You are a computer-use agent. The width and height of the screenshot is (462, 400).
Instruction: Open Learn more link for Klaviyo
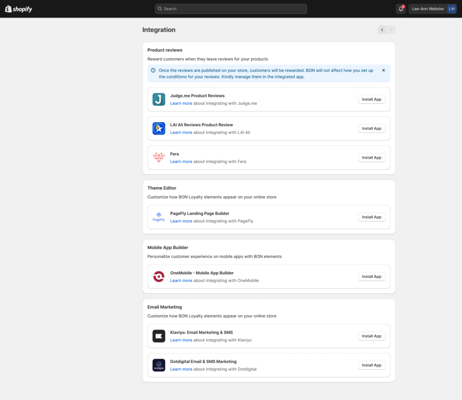[x=181, y=340]
